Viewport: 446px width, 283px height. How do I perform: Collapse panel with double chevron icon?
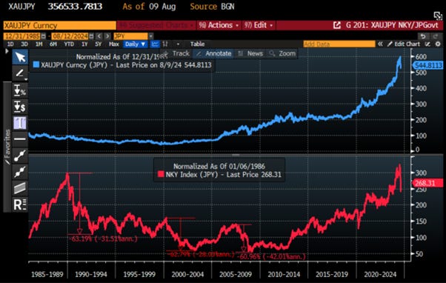[x=380, y=44]
